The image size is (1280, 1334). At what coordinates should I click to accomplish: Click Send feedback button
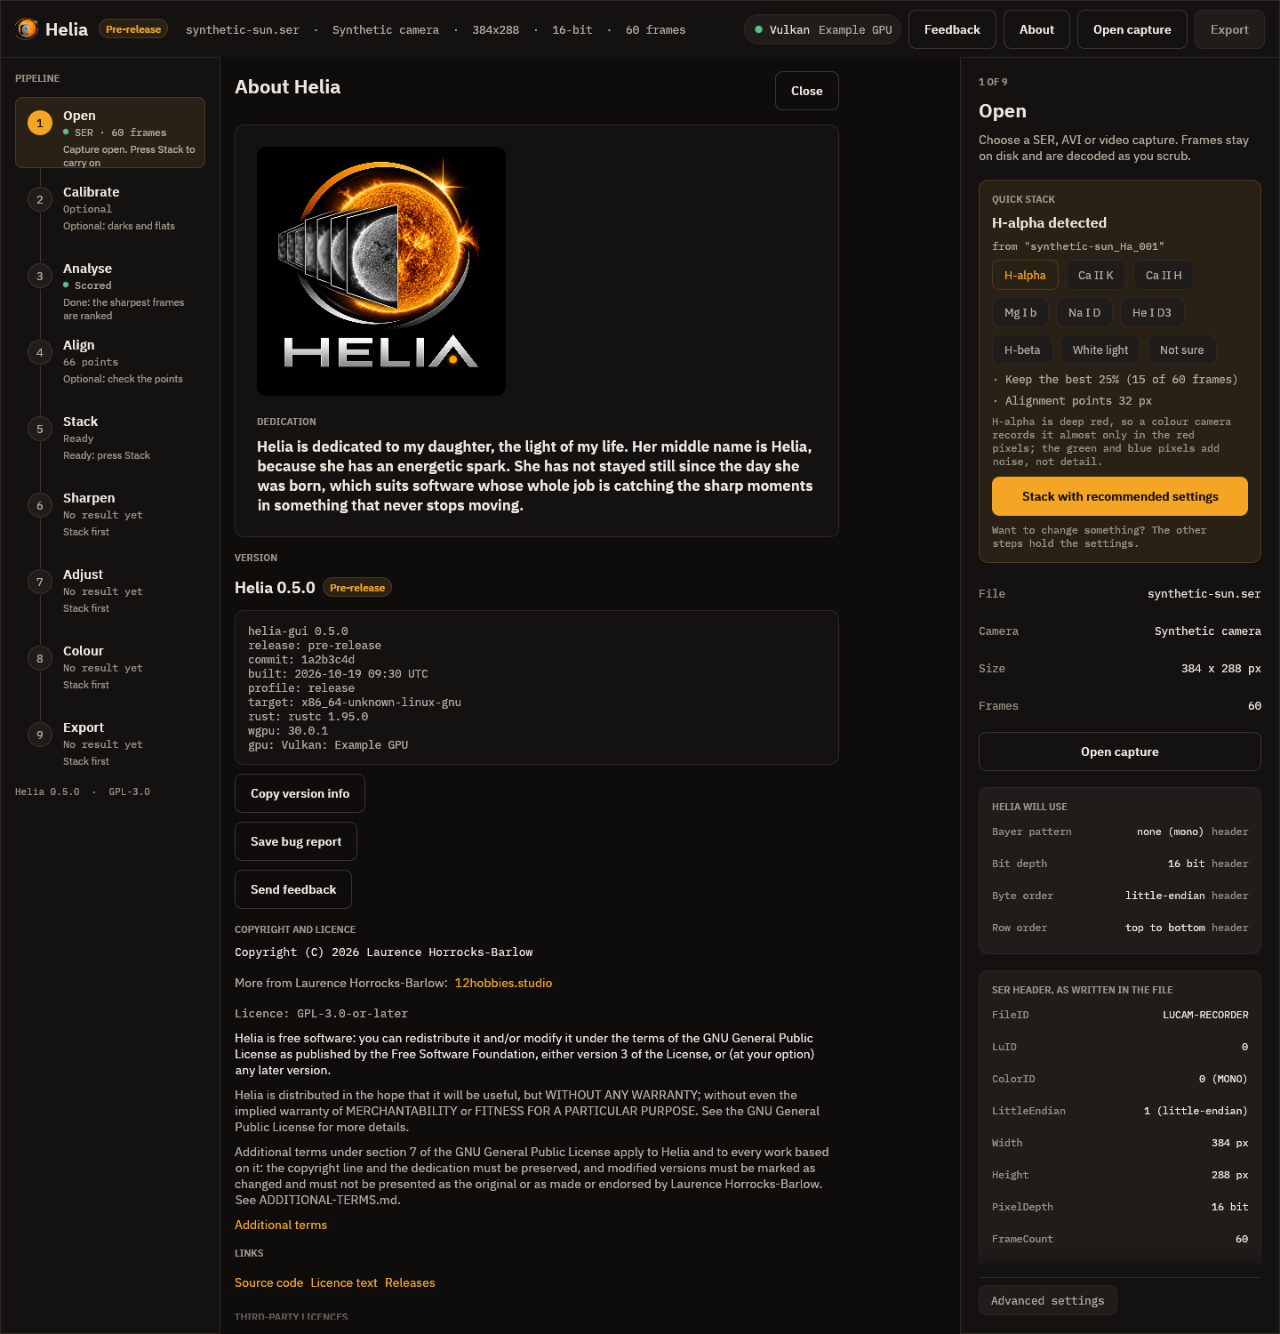(x=293, y=889)
